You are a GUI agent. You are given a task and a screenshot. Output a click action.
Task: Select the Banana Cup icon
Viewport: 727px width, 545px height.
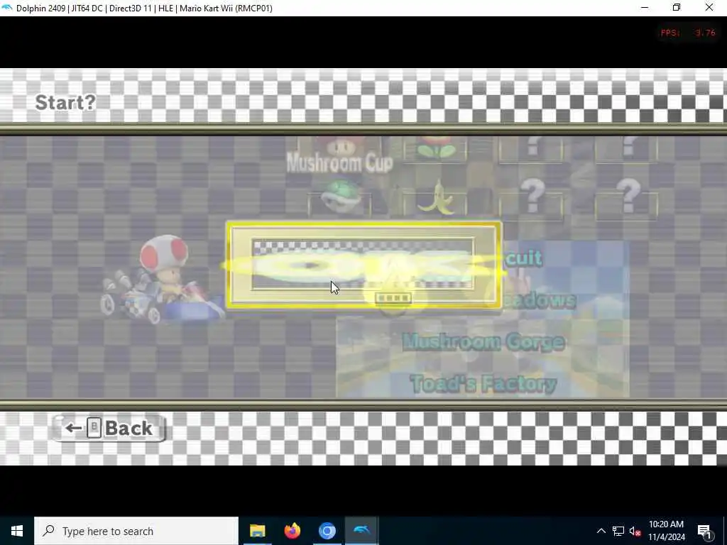coord(435,198)
